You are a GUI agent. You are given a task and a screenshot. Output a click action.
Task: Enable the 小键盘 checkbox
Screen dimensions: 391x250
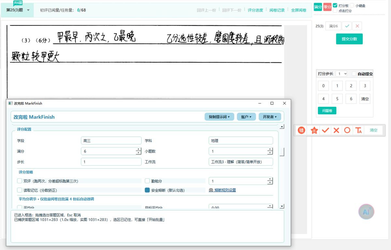(x=352, y=6)
